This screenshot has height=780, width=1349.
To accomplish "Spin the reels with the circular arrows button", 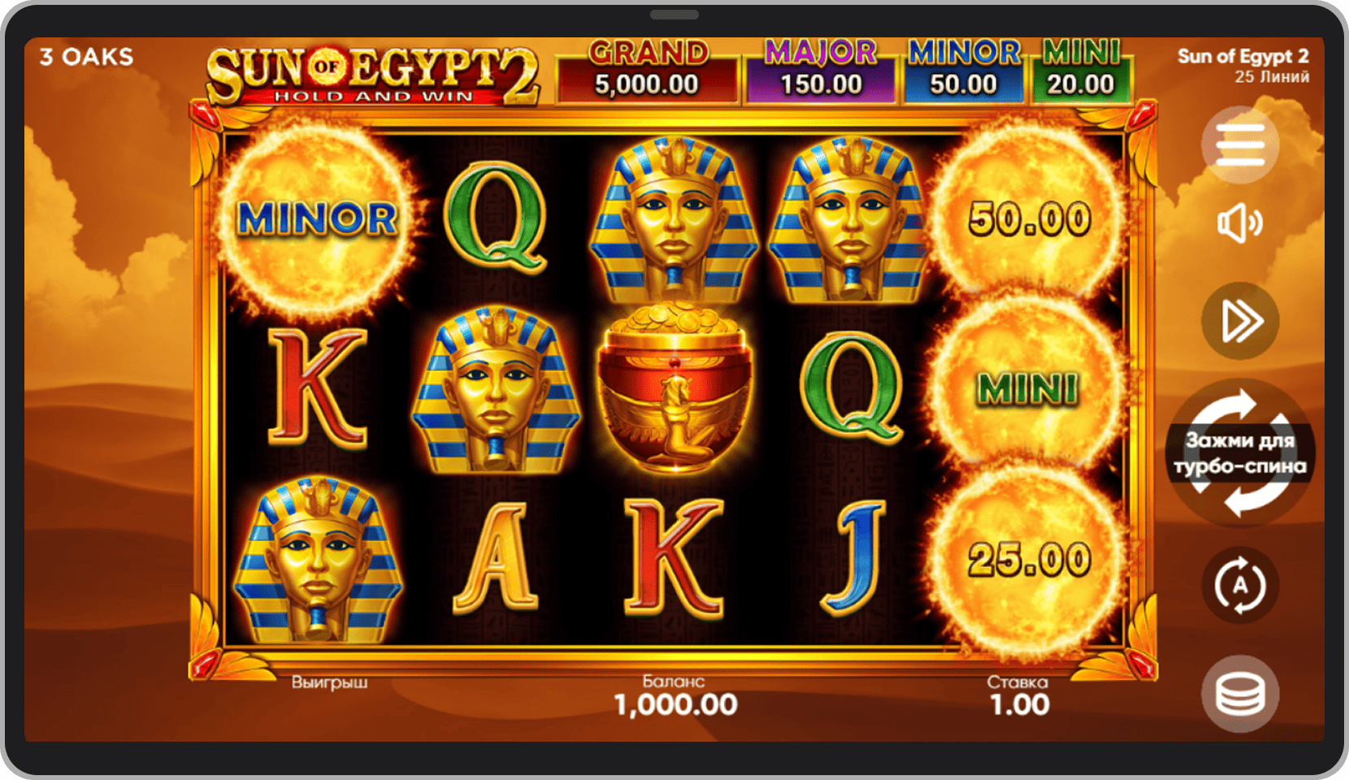I will pyautogui.click(x=1240, y=453).
